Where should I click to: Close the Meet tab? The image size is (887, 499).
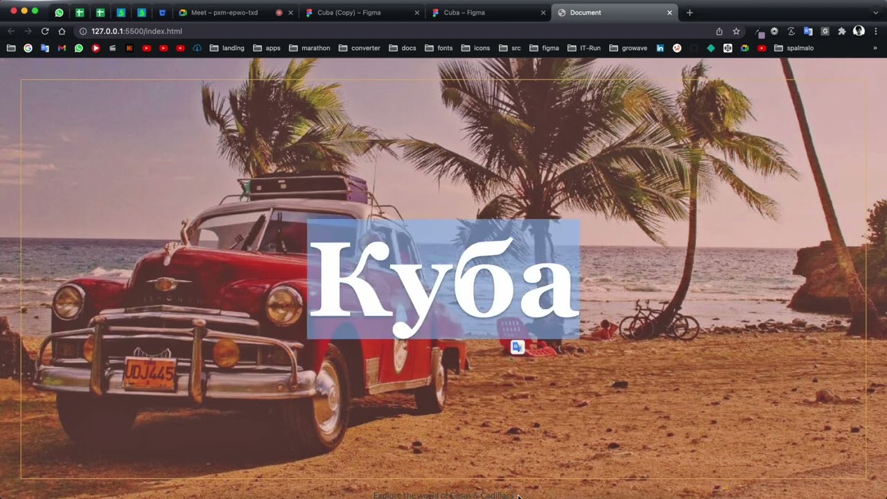[x=290, y=12]
